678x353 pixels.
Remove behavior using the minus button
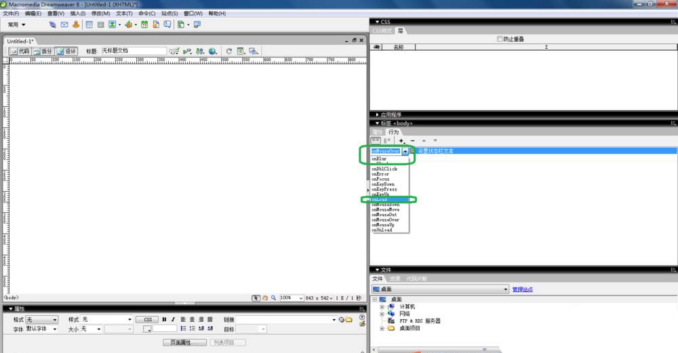click(x=413, y=141)
